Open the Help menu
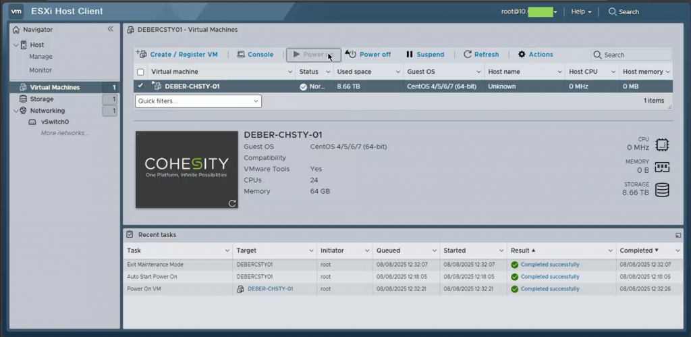691x337 pixels. [x=581, y=11]
